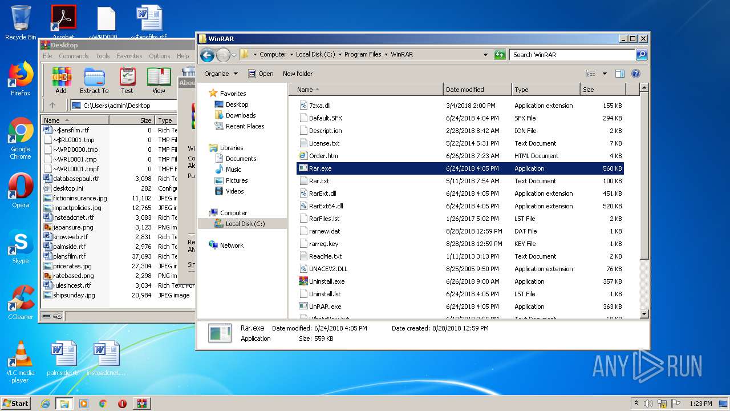Click the Extract To toolbar icon
This screenshot has height=411, width=730.
[94, 80]
